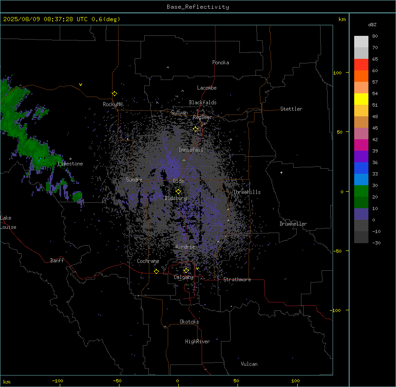Select the Okotoks label
This screenshot has width=396, height=387.
click(x=189, y=322)
